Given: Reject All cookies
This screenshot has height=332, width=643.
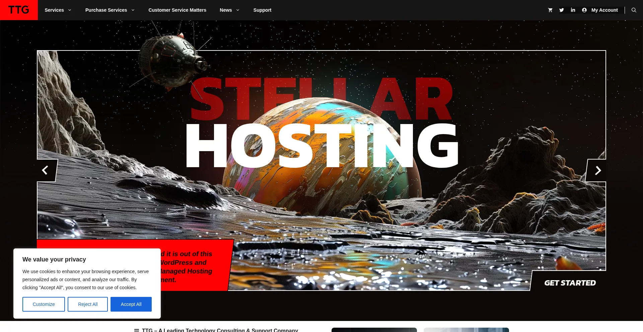Looking at the screenshot, I should [x=88, y=304].
